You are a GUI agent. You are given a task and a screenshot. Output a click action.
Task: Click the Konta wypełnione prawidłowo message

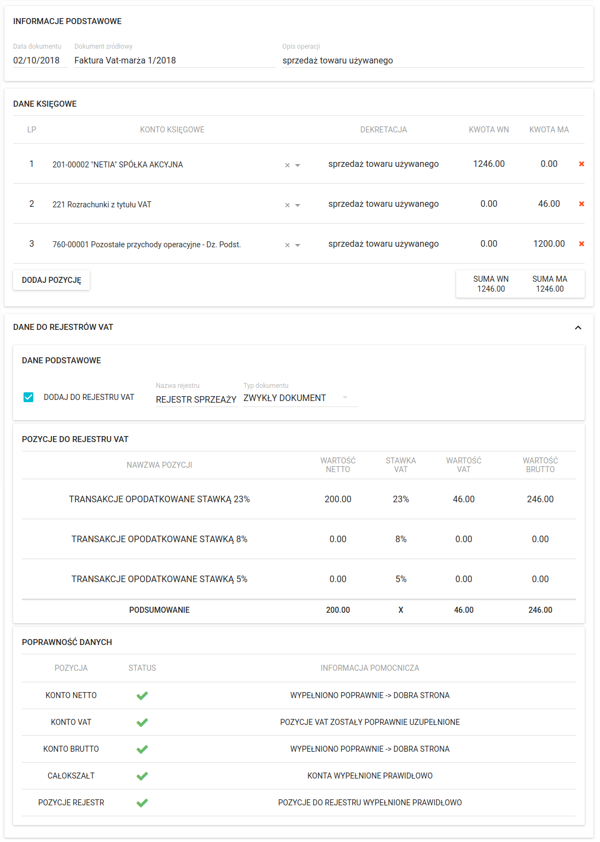pos(370,776)
